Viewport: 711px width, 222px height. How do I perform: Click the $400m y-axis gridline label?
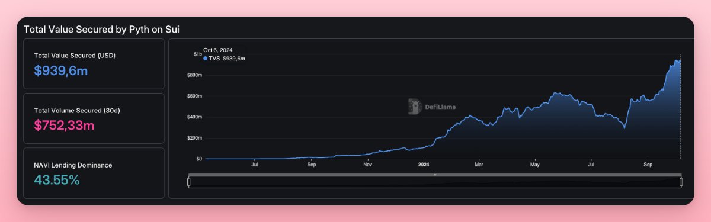(195, 117)
